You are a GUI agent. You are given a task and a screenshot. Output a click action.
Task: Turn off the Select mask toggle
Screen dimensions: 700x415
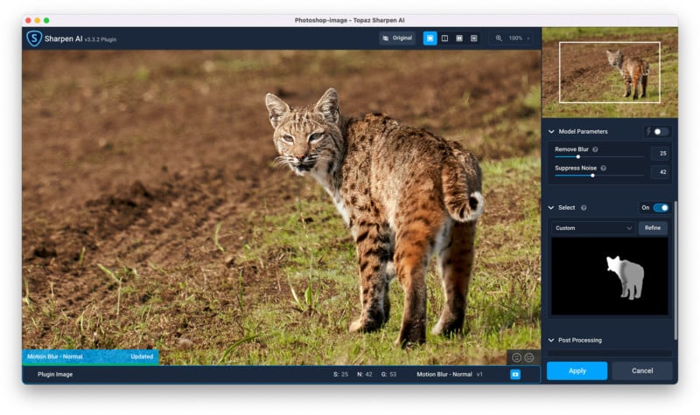click(x=661, y=208)
